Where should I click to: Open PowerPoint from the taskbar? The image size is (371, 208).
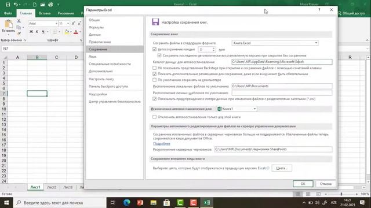point(140,203)
